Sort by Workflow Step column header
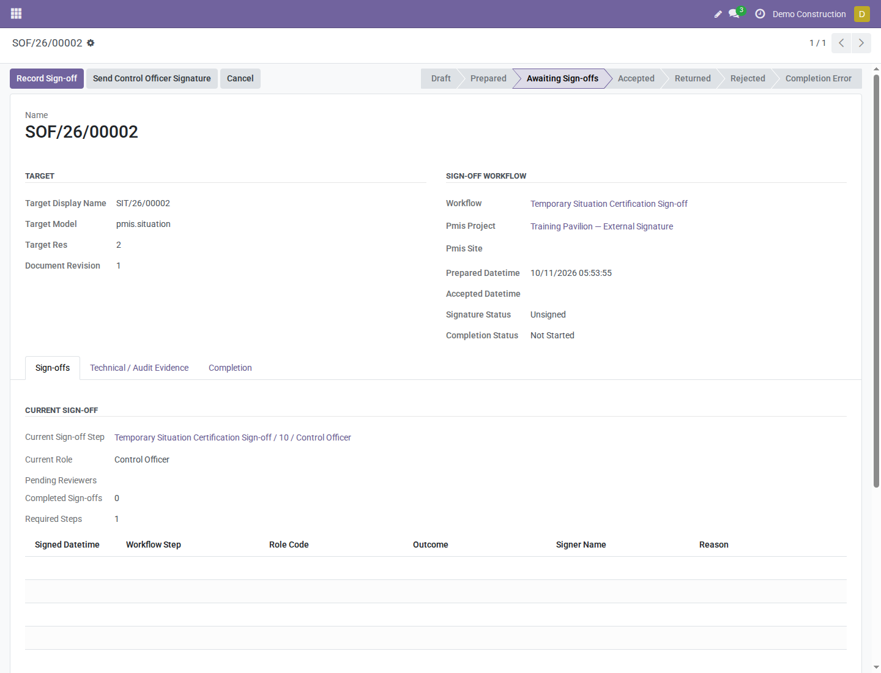This screenshot has height=673, width=881. (154, 545)
